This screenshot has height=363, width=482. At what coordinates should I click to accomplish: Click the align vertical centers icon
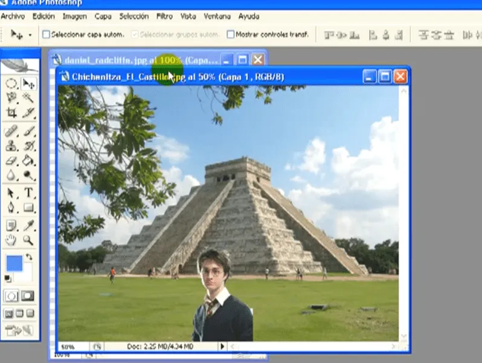click(x=341, y=36)
